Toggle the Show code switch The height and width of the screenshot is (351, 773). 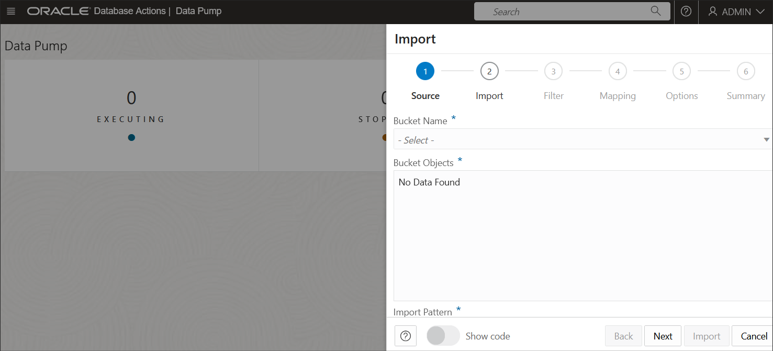(443, 336)
